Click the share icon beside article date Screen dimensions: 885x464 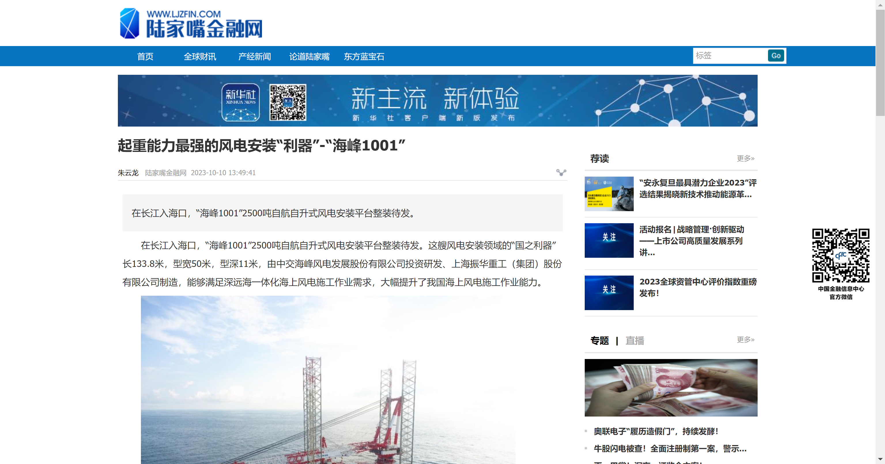coord(561,173)
